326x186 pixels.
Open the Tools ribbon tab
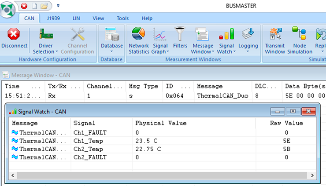coord(122,18)
